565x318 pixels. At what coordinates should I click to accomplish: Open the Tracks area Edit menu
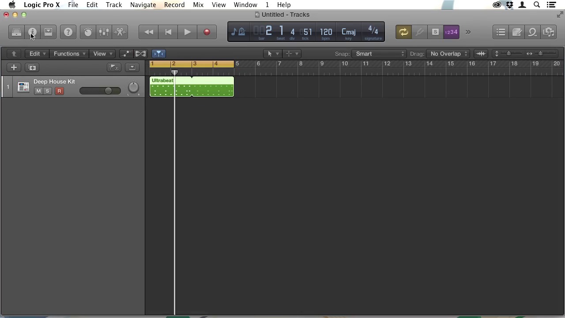(x=37, y=54)
